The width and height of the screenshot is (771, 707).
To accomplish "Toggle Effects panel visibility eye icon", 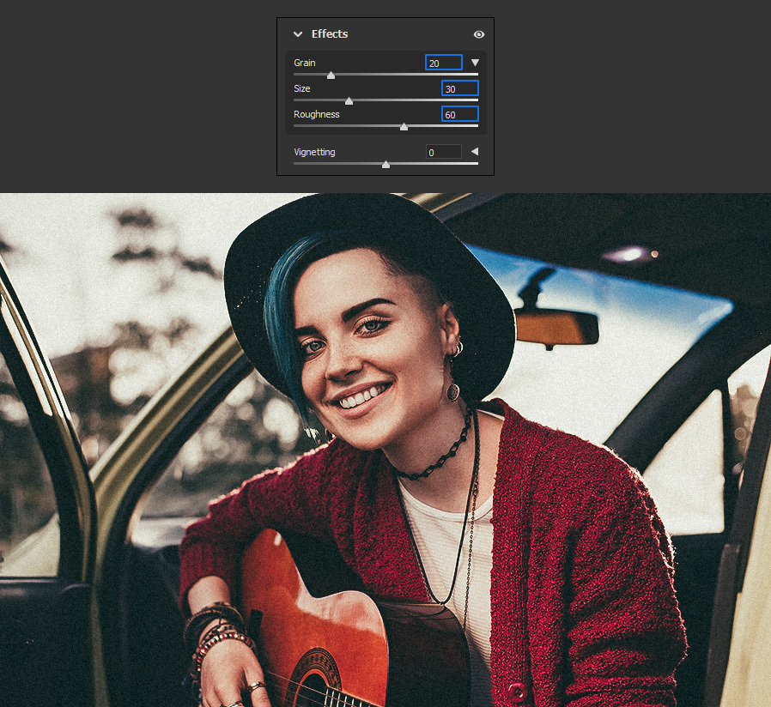I will click(478, 34).
